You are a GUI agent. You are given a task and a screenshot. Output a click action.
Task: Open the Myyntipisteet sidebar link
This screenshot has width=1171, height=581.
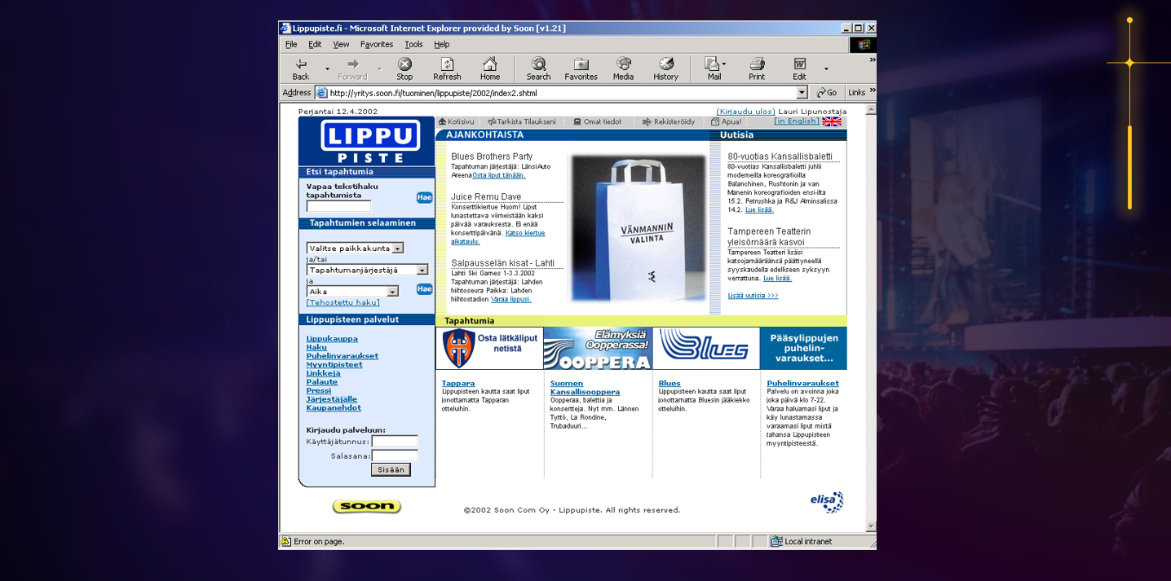tap(334, 365)
